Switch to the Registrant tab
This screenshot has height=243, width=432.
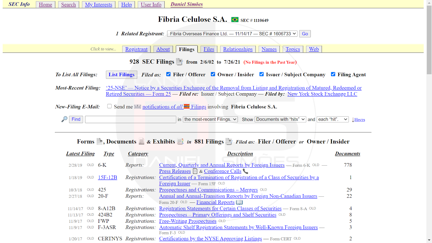click(136, 49)
